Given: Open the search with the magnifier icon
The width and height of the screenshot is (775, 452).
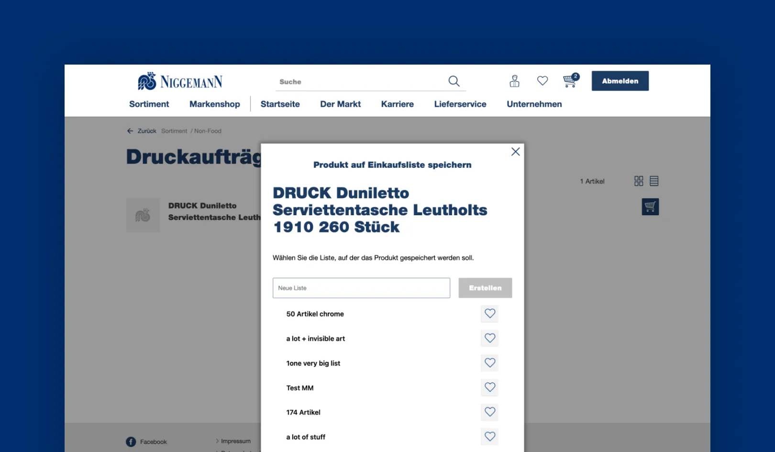Looking at the screenshot, I should [x=454, y=81].
